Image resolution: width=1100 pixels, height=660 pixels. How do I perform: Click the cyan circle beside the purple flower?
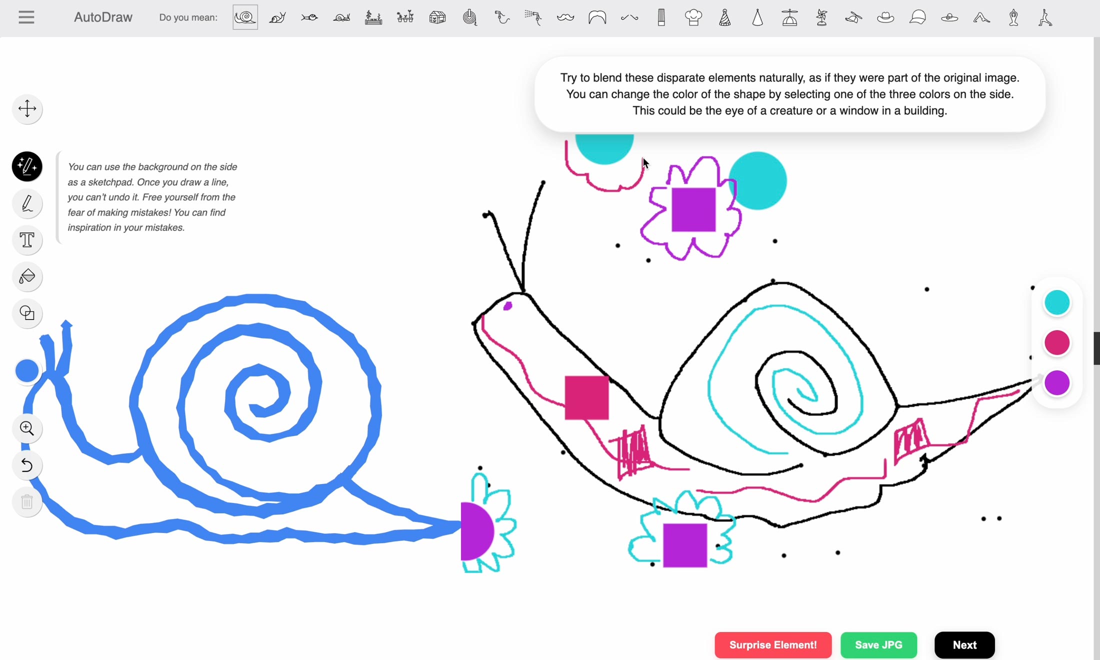[x=758, y=180]
